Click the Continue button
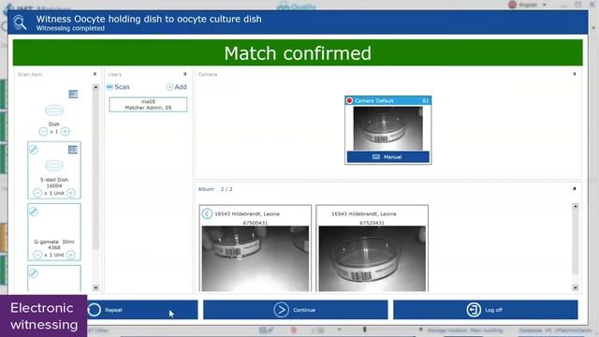 pyautogui.click(x=296, y=310)
